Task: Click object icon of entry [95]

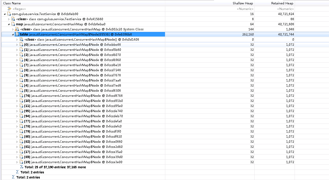Action: pos(22,111)
